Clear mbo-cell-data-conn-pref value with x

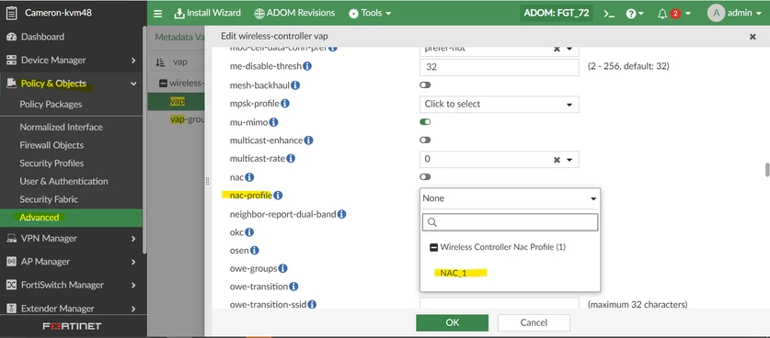click(557, 49)
